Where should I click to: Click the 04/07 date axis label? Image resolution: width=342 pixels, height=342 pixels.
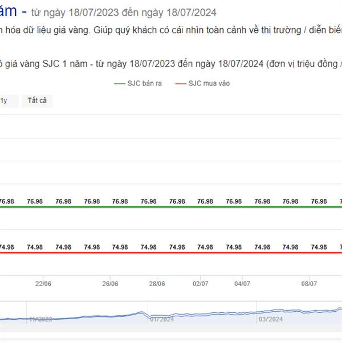[x=242, y=283]
